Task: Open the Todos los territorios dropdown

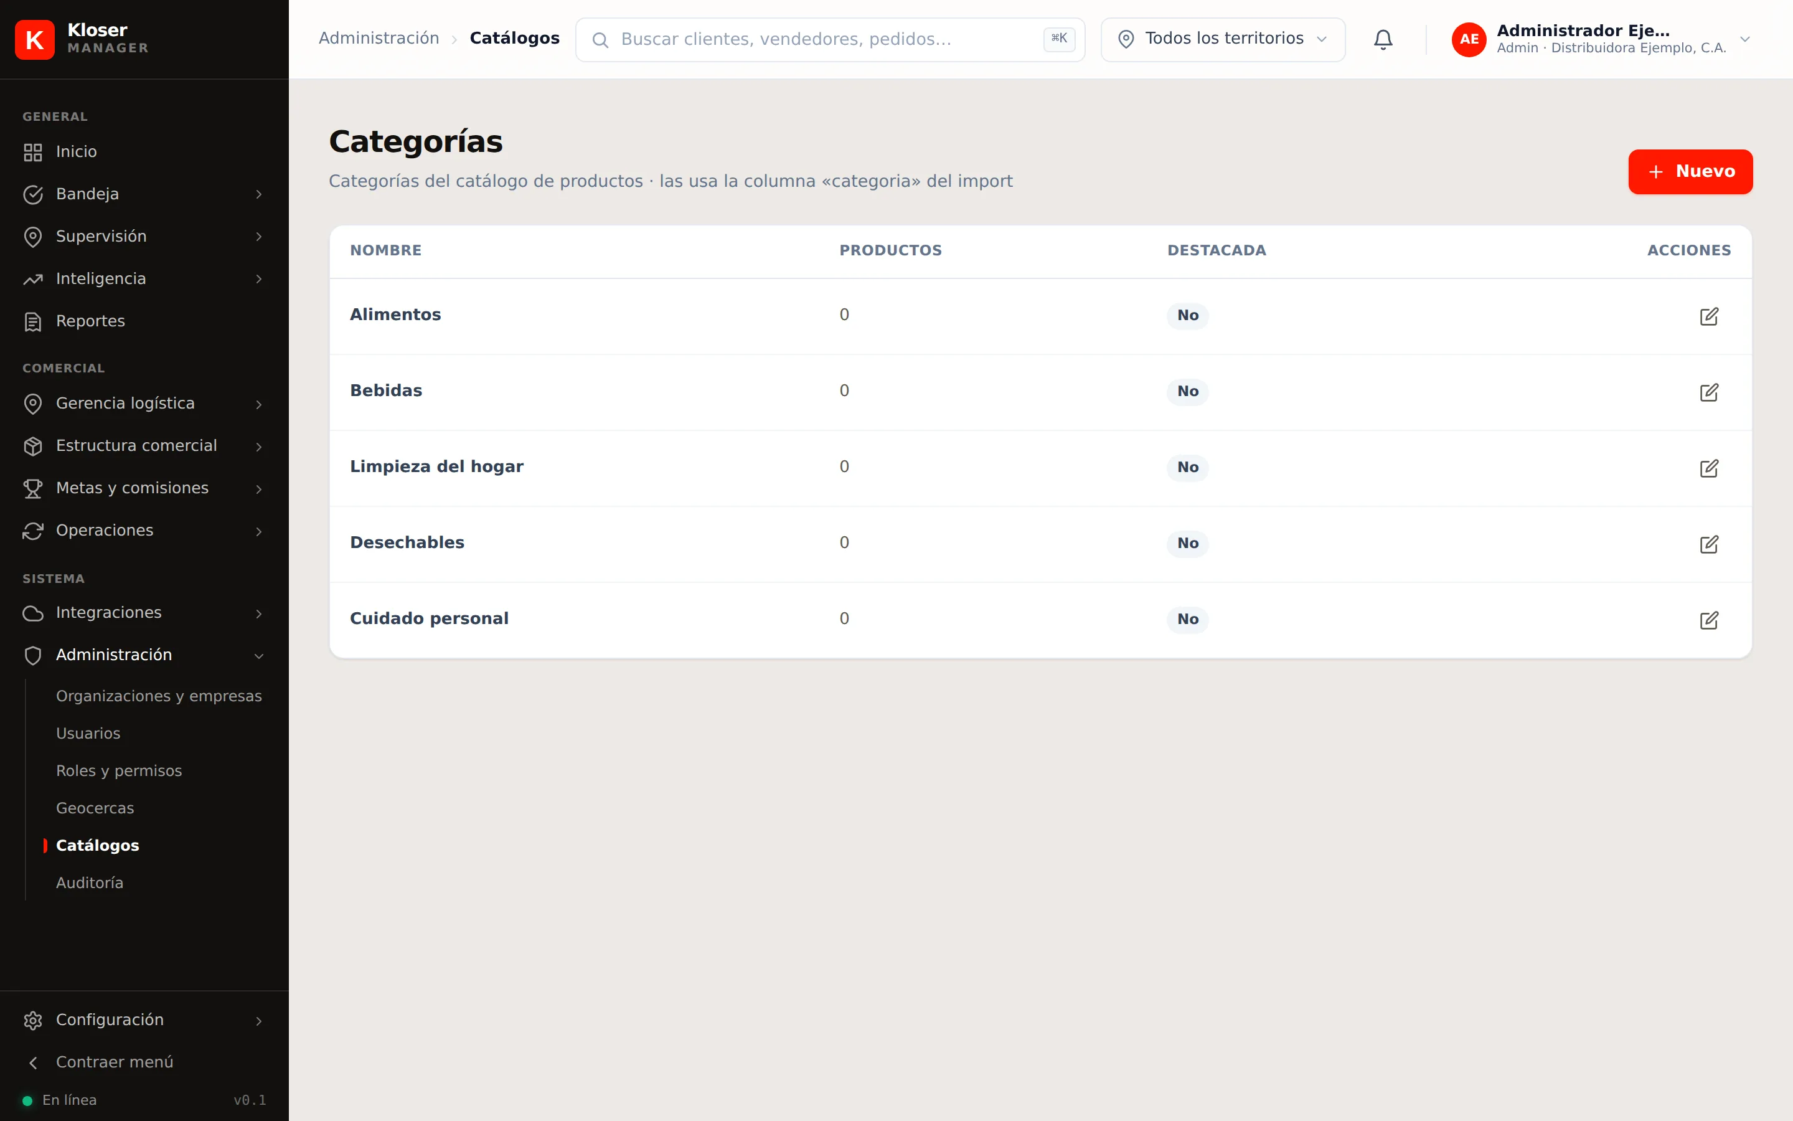Action: [1223, 39]
